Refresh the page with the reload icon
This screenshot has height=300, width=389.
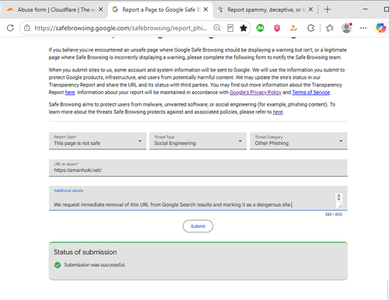coord(10,28)
